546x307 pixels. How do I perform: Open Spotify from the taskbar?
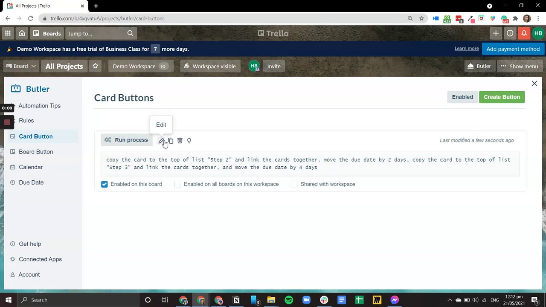click(289, 300)
